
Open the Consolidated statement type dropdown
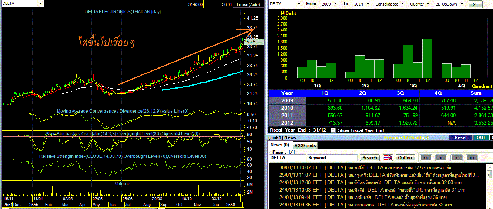402,4
